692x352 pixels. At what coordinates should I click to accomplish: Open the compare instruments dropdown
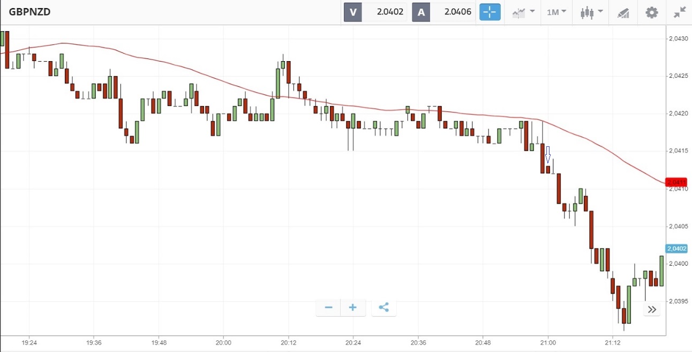point(523,12)
